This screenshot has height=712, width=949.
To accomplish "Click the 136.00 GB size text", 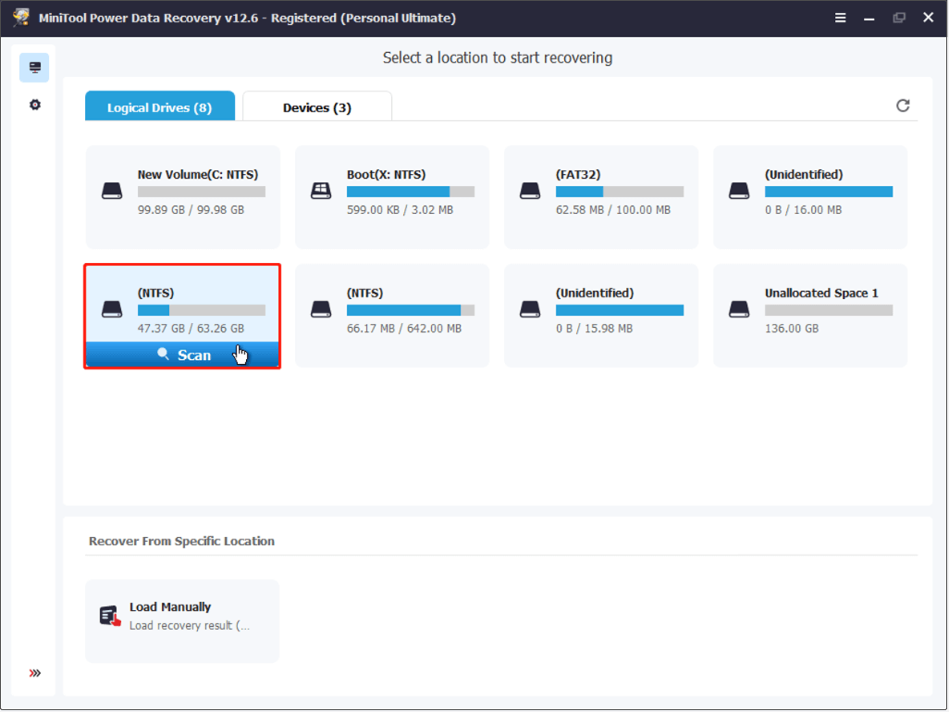I will [x=792, y=329].
